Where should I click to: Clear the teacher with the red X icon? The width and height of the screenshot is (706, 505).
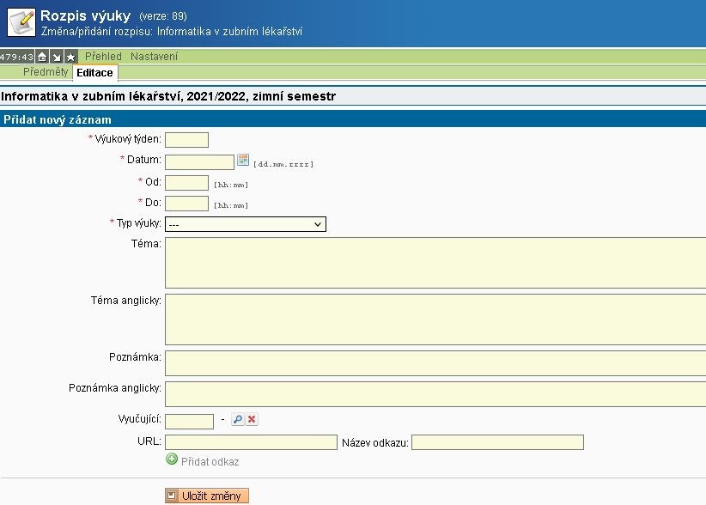click(x=252, y=419)
